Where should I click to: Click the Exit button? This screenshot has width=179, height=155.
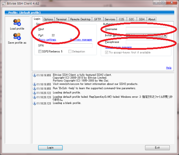157,148
